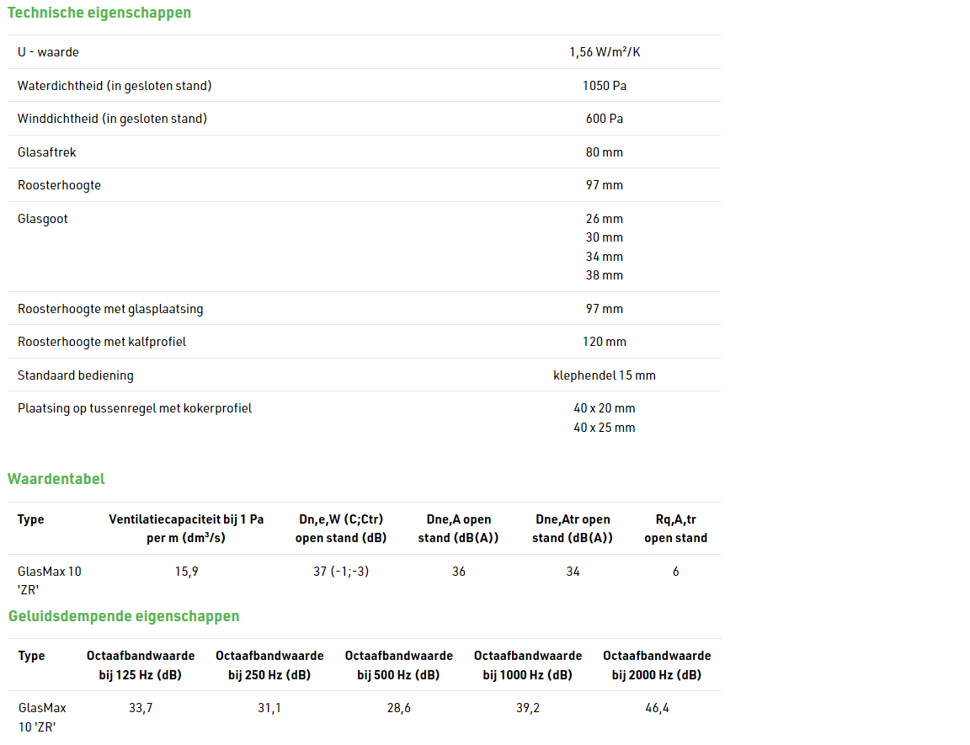Click the Dne,Atr value '34'
Image resolution: width=970 pixels, height=745 pixels.
tap(573, 572)
